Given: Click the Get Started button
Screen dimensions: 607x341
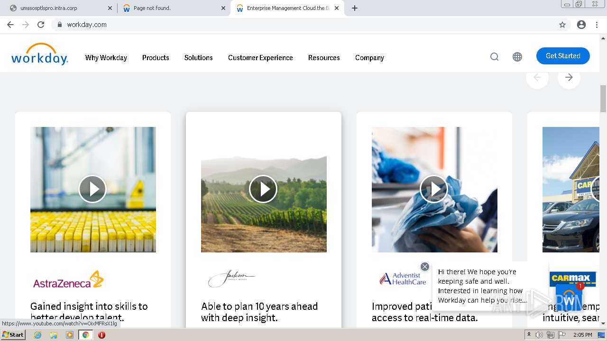Looking at the screenshot, I should [x=563, y=56].
